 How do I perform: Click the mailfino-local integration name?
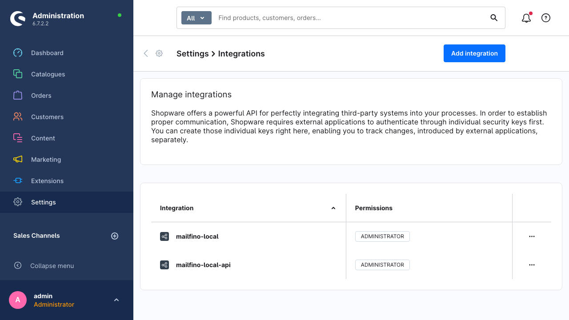coord(197,236)
